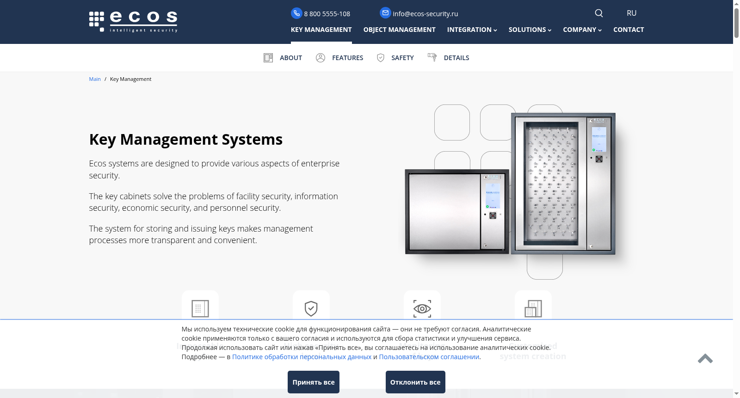Click the closed key cabinet image
Screen dimensions: 740x398
coord(457,212)
